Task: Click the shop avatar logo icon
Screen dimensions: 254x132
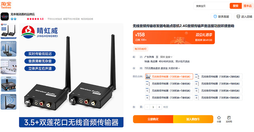Action: point(5,16)
